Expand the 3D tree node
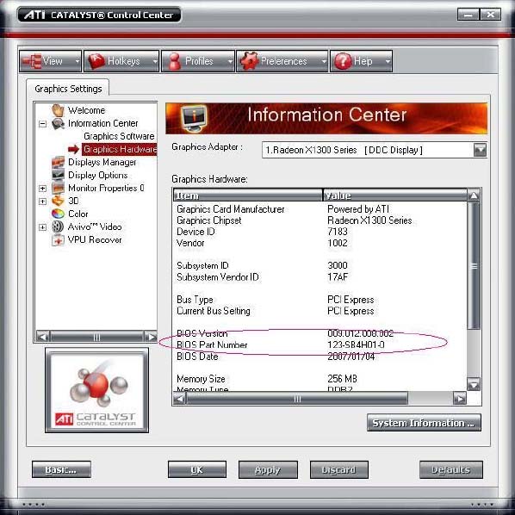This screenshot has height=515, width=515. click(x=42, y=202)
